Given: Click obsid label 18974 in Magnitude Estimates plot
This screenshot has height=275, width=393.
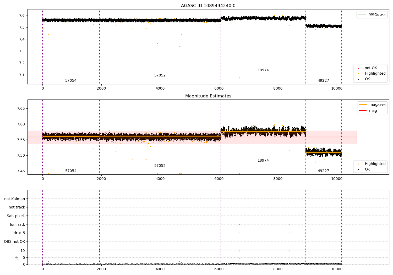Looking at the screenshot, I should [x=263, y=161].
